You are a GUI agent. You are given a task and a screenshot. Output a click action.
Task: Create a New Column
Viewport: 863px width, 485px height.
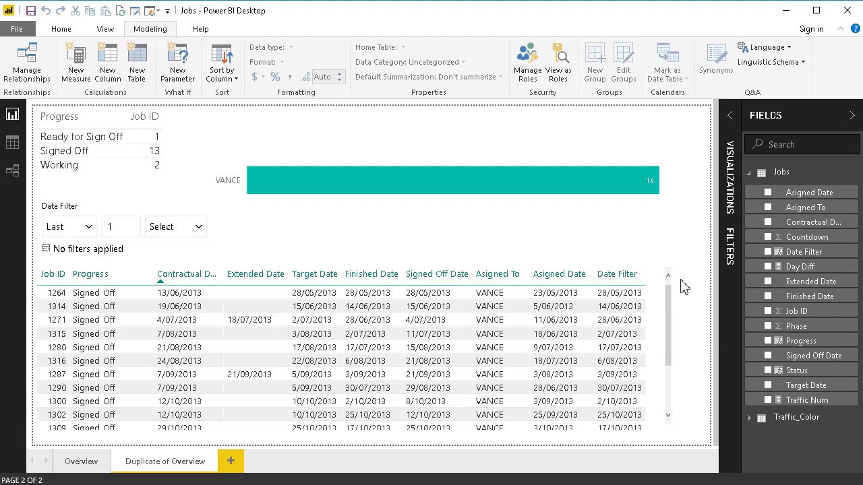(107, 63)
